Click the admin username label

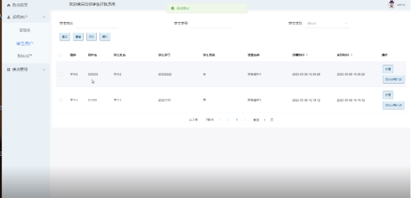pyautogui.click(x=401, y=5)
